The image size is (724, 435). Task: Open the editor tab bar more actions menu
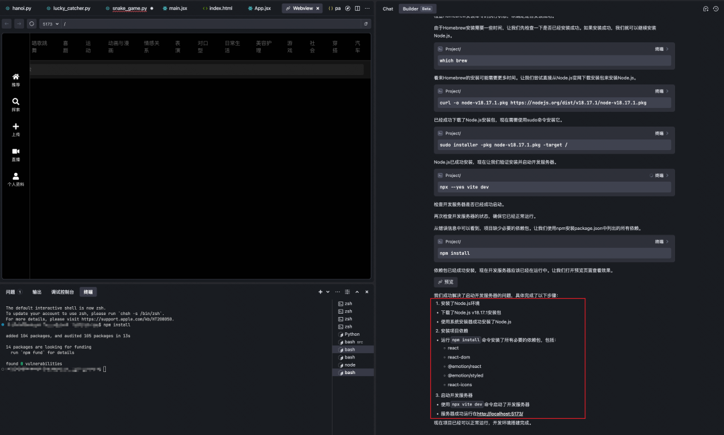pos(367,8)
